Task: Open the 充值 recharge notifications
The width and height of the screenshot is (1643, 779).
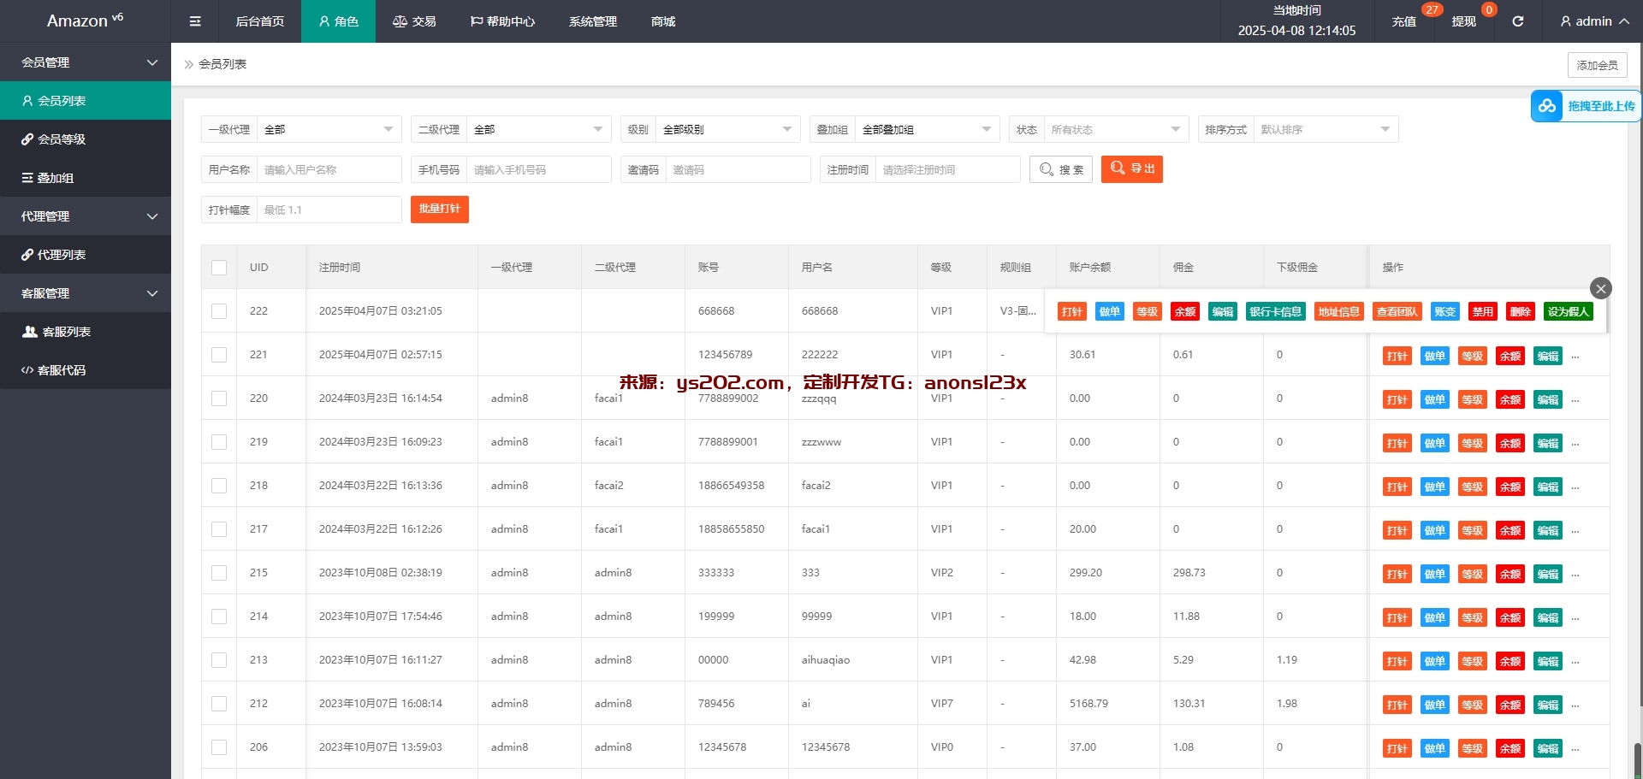Action: point(1403,21)
